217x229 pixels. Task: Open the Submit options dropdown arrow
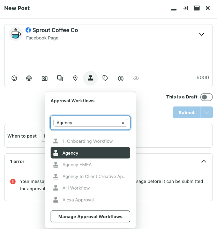(x=207, y=112)
